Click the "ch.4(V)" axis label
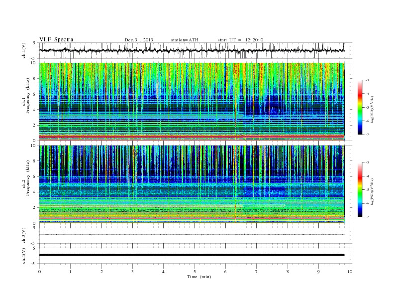The image size is (394, 305). click(23, 256)
